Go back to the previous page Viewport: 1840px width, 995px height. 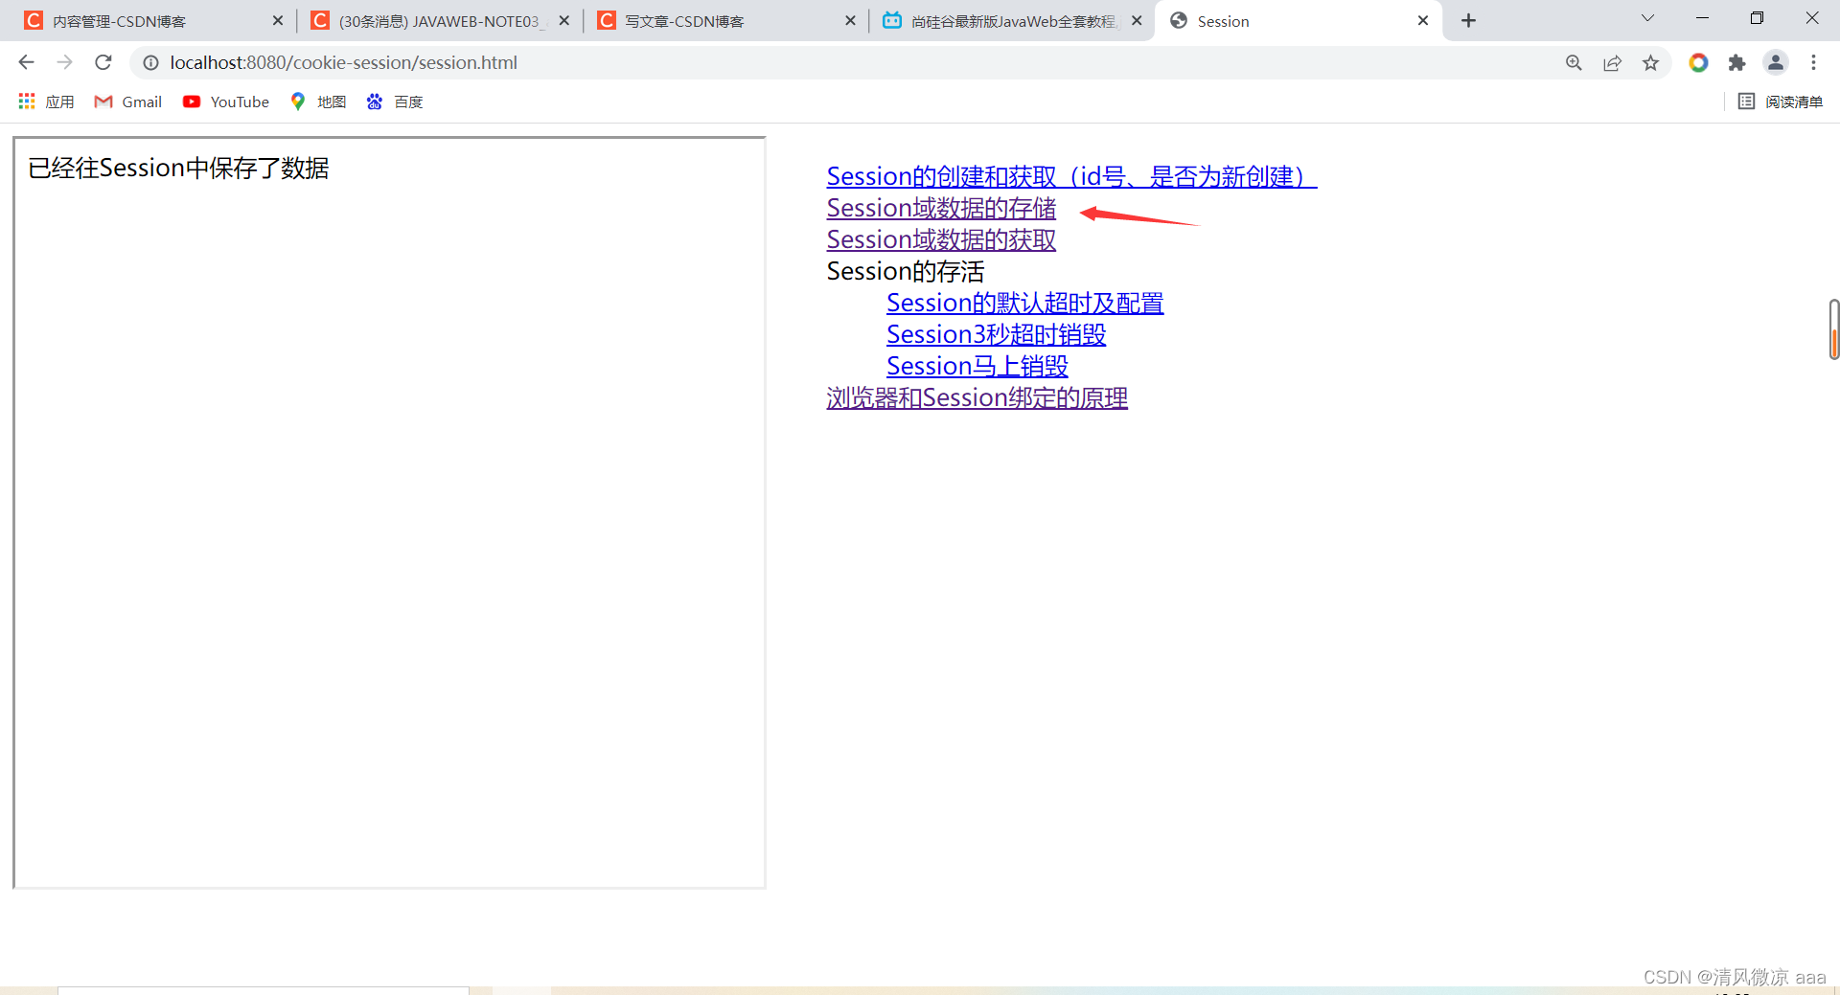(x=26, y=62)
